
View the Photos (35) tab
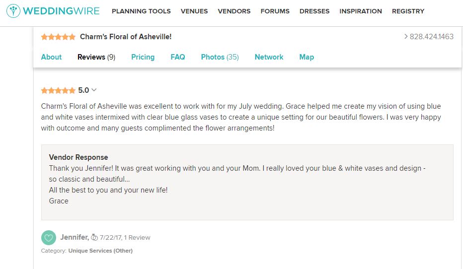click(x=220, y=57)
